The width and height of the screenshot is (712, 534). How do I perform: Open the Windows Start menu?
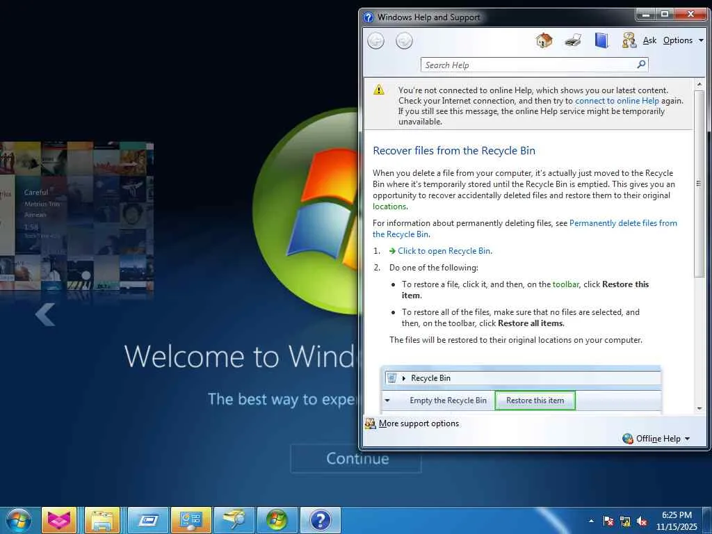click(19, 520)
